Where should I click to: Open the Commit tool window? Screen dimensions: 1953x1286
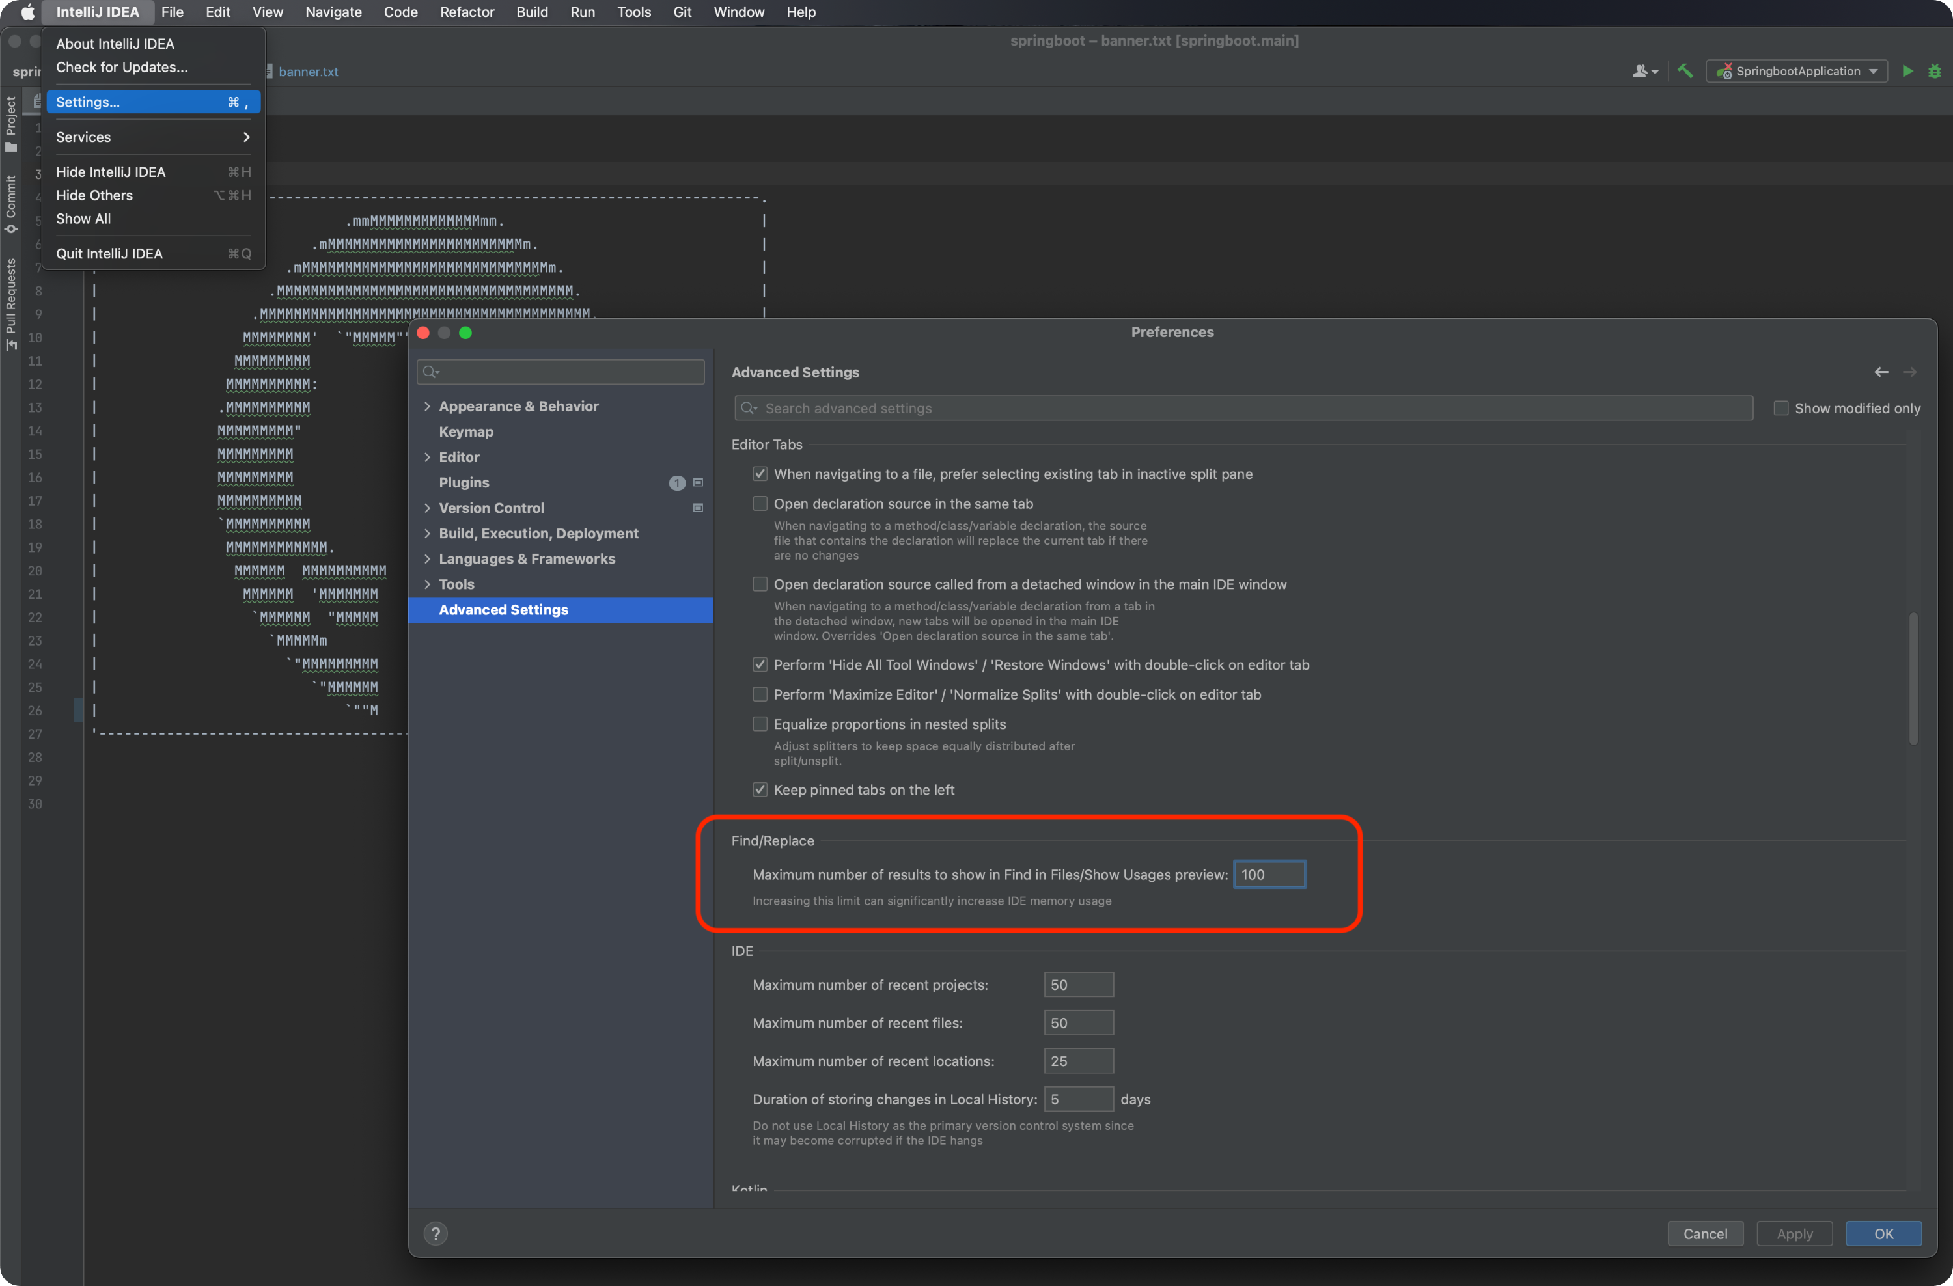coord(10,204)
